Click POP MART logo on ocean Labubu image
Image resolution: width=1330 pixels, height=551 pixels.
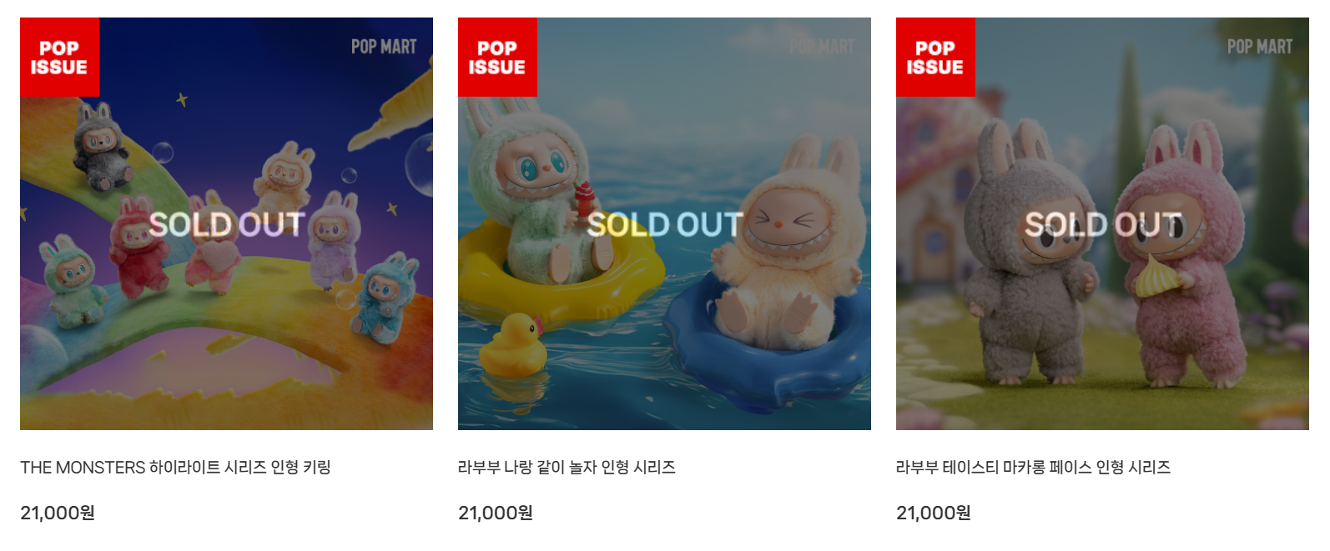tap(822, 47)
